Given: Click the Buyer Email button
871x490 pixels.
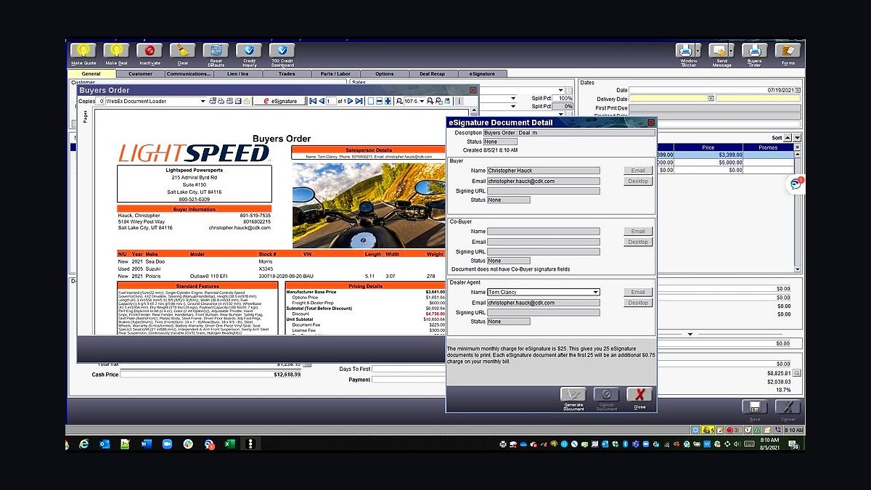Looking at the screenshot, I should (x=638, y=171).
